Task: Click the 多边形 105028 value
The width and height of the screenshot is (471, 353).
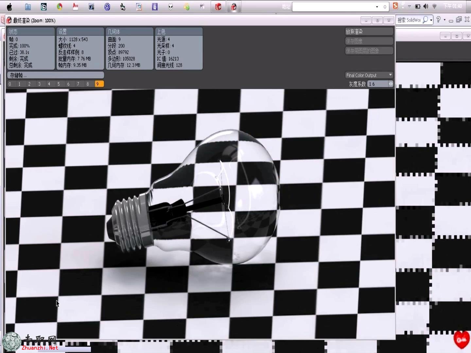Action: [x=121, y=59]
